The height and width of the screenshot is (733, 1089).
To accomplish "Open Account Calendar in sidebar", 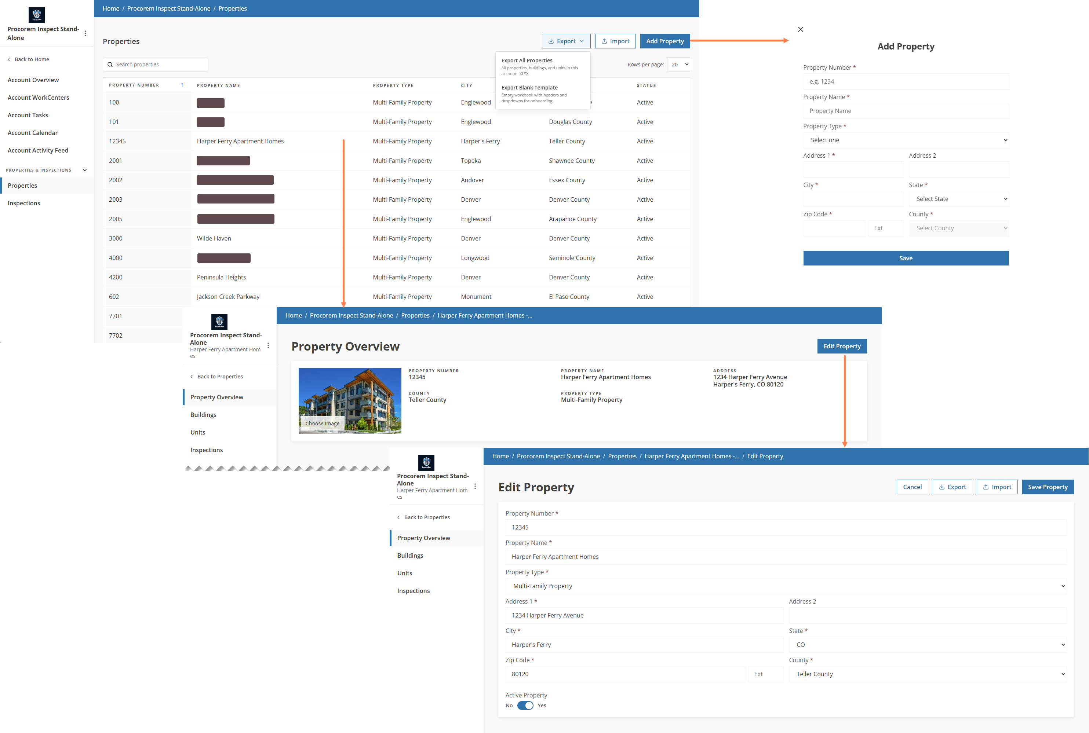I will tap(33, 133).
